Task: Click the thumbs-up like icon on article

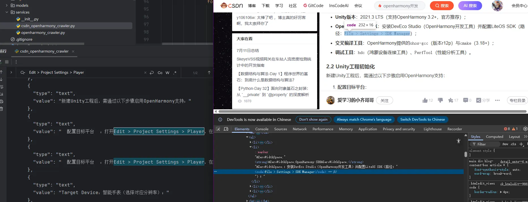Action: (x=425, y=100)
